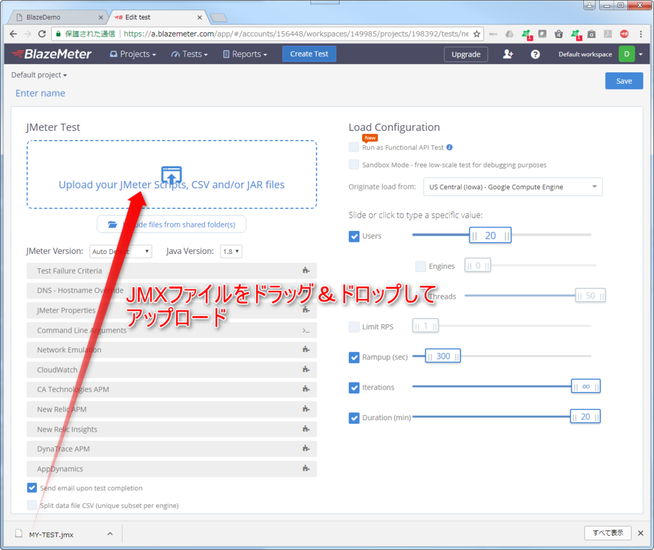
Task: Open the Java Version dropdown
Action: pyautogui.click(x=231, y=251)
